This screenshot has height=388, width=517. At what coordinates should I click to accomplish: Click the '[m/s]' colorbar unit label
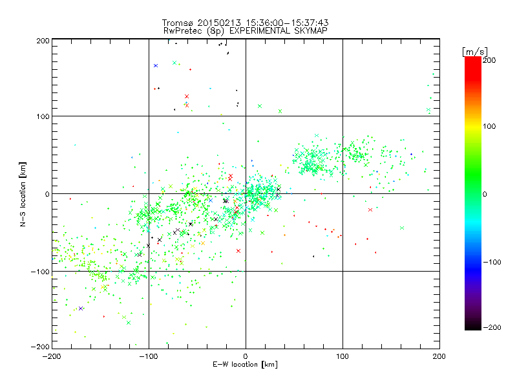(475, 52)
